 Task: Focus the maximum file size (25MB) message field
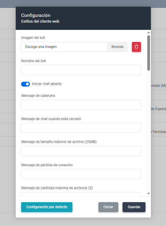click(x=81, y=151)
